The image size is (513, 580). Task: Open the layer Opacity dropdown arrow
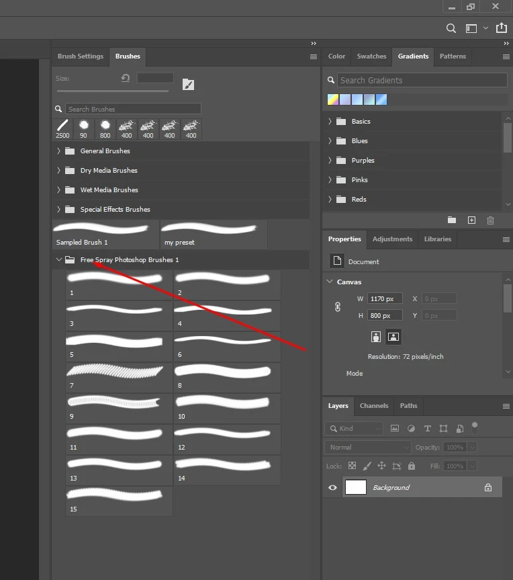click(x=472, y=447)
